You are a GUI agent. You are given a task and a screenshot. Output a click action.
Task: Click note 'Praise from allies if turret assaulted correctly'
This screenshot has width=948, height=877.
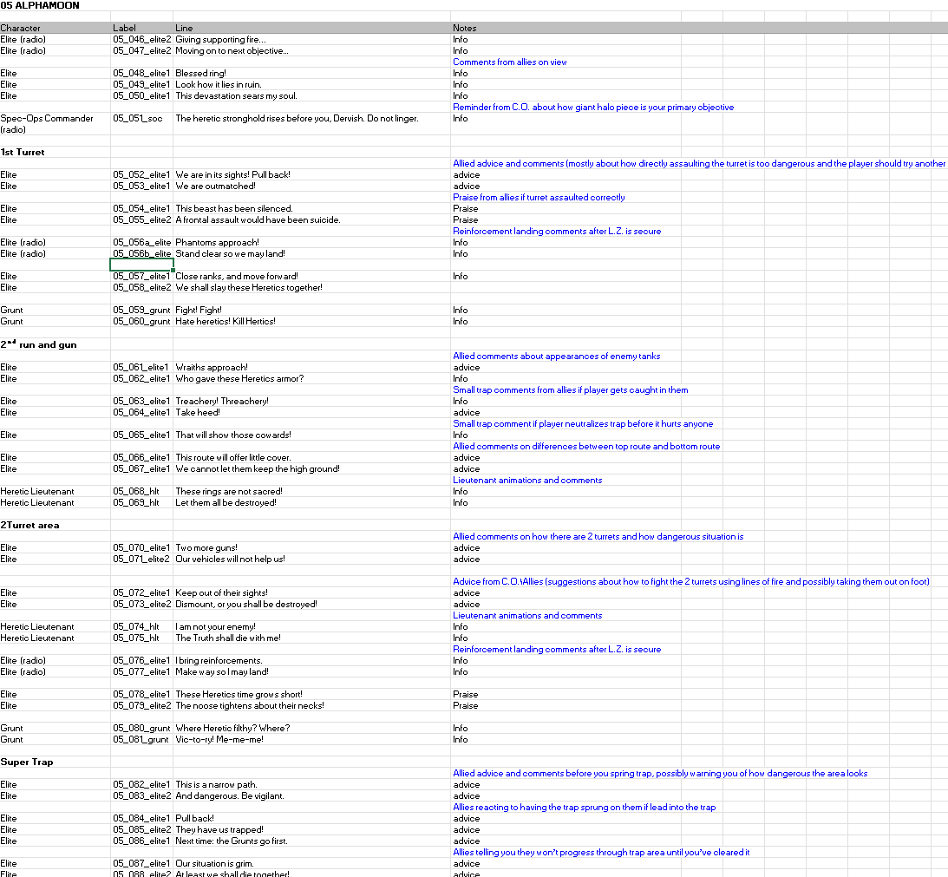click(x=539, y=197)
